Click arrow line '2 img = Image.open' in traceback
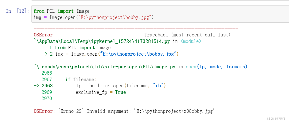The height and width of the screenshot is (122, 289). point(106,54)
